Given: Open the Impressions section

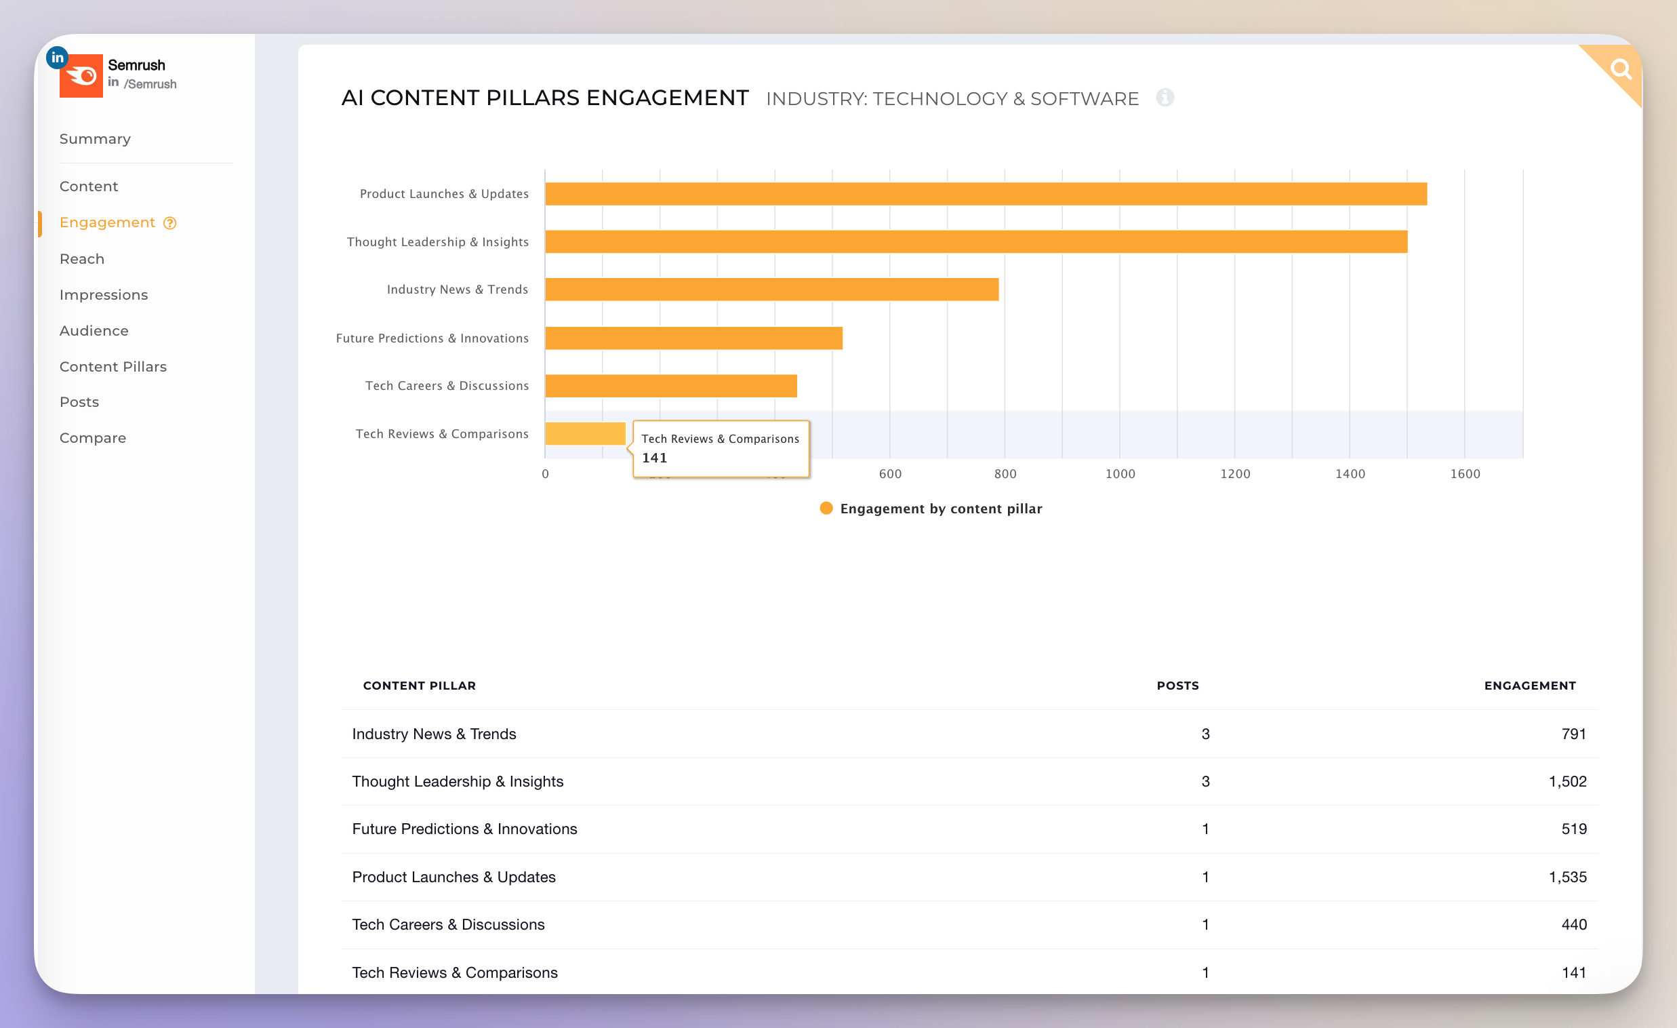Looking at the screenshot, I should click(x=104, y=295).
